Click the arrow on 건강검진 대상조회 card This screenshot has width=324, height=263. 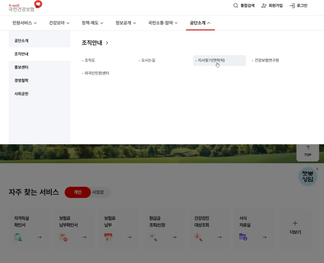point(220,237)
